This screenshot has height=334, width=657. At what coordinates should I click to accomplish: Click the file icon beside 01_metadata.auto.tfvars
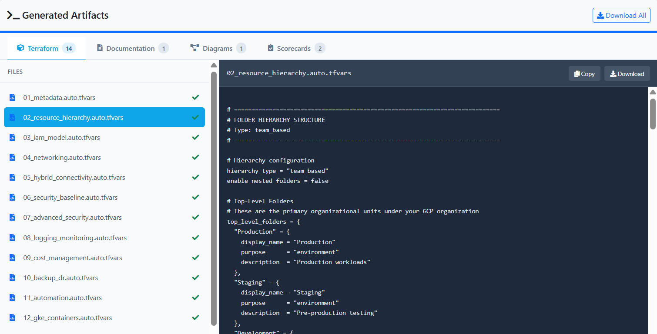12,97
